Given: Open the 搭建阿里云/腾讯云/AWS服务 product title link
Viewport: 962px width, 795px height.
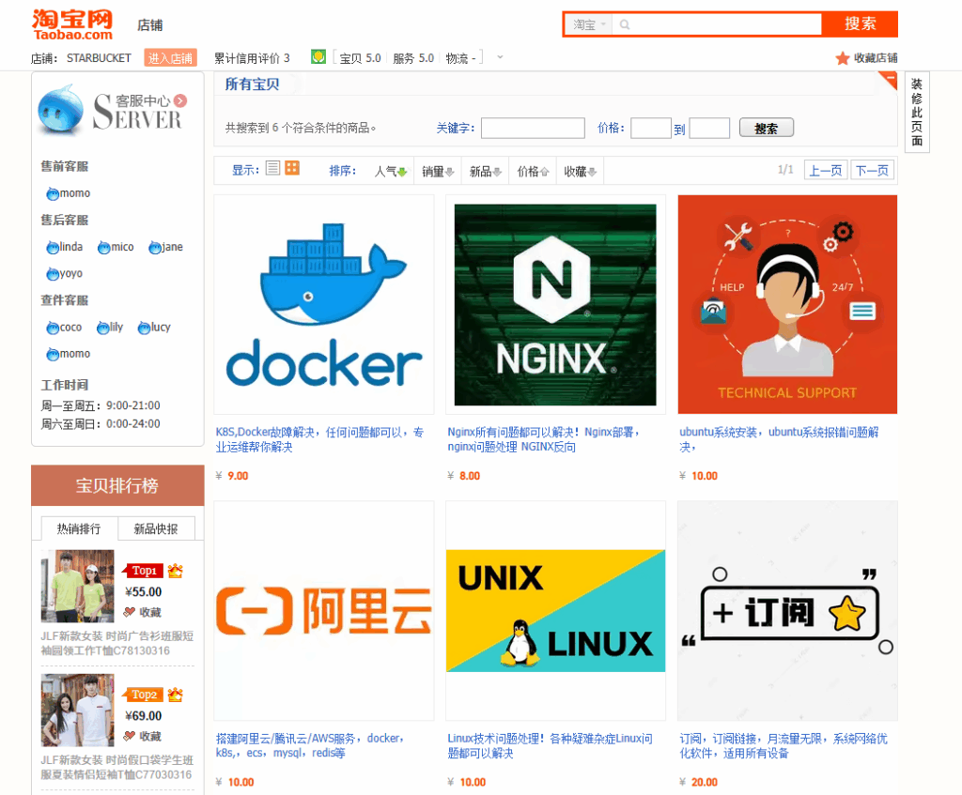Looking at the screenshot, I should click(310, 745).
